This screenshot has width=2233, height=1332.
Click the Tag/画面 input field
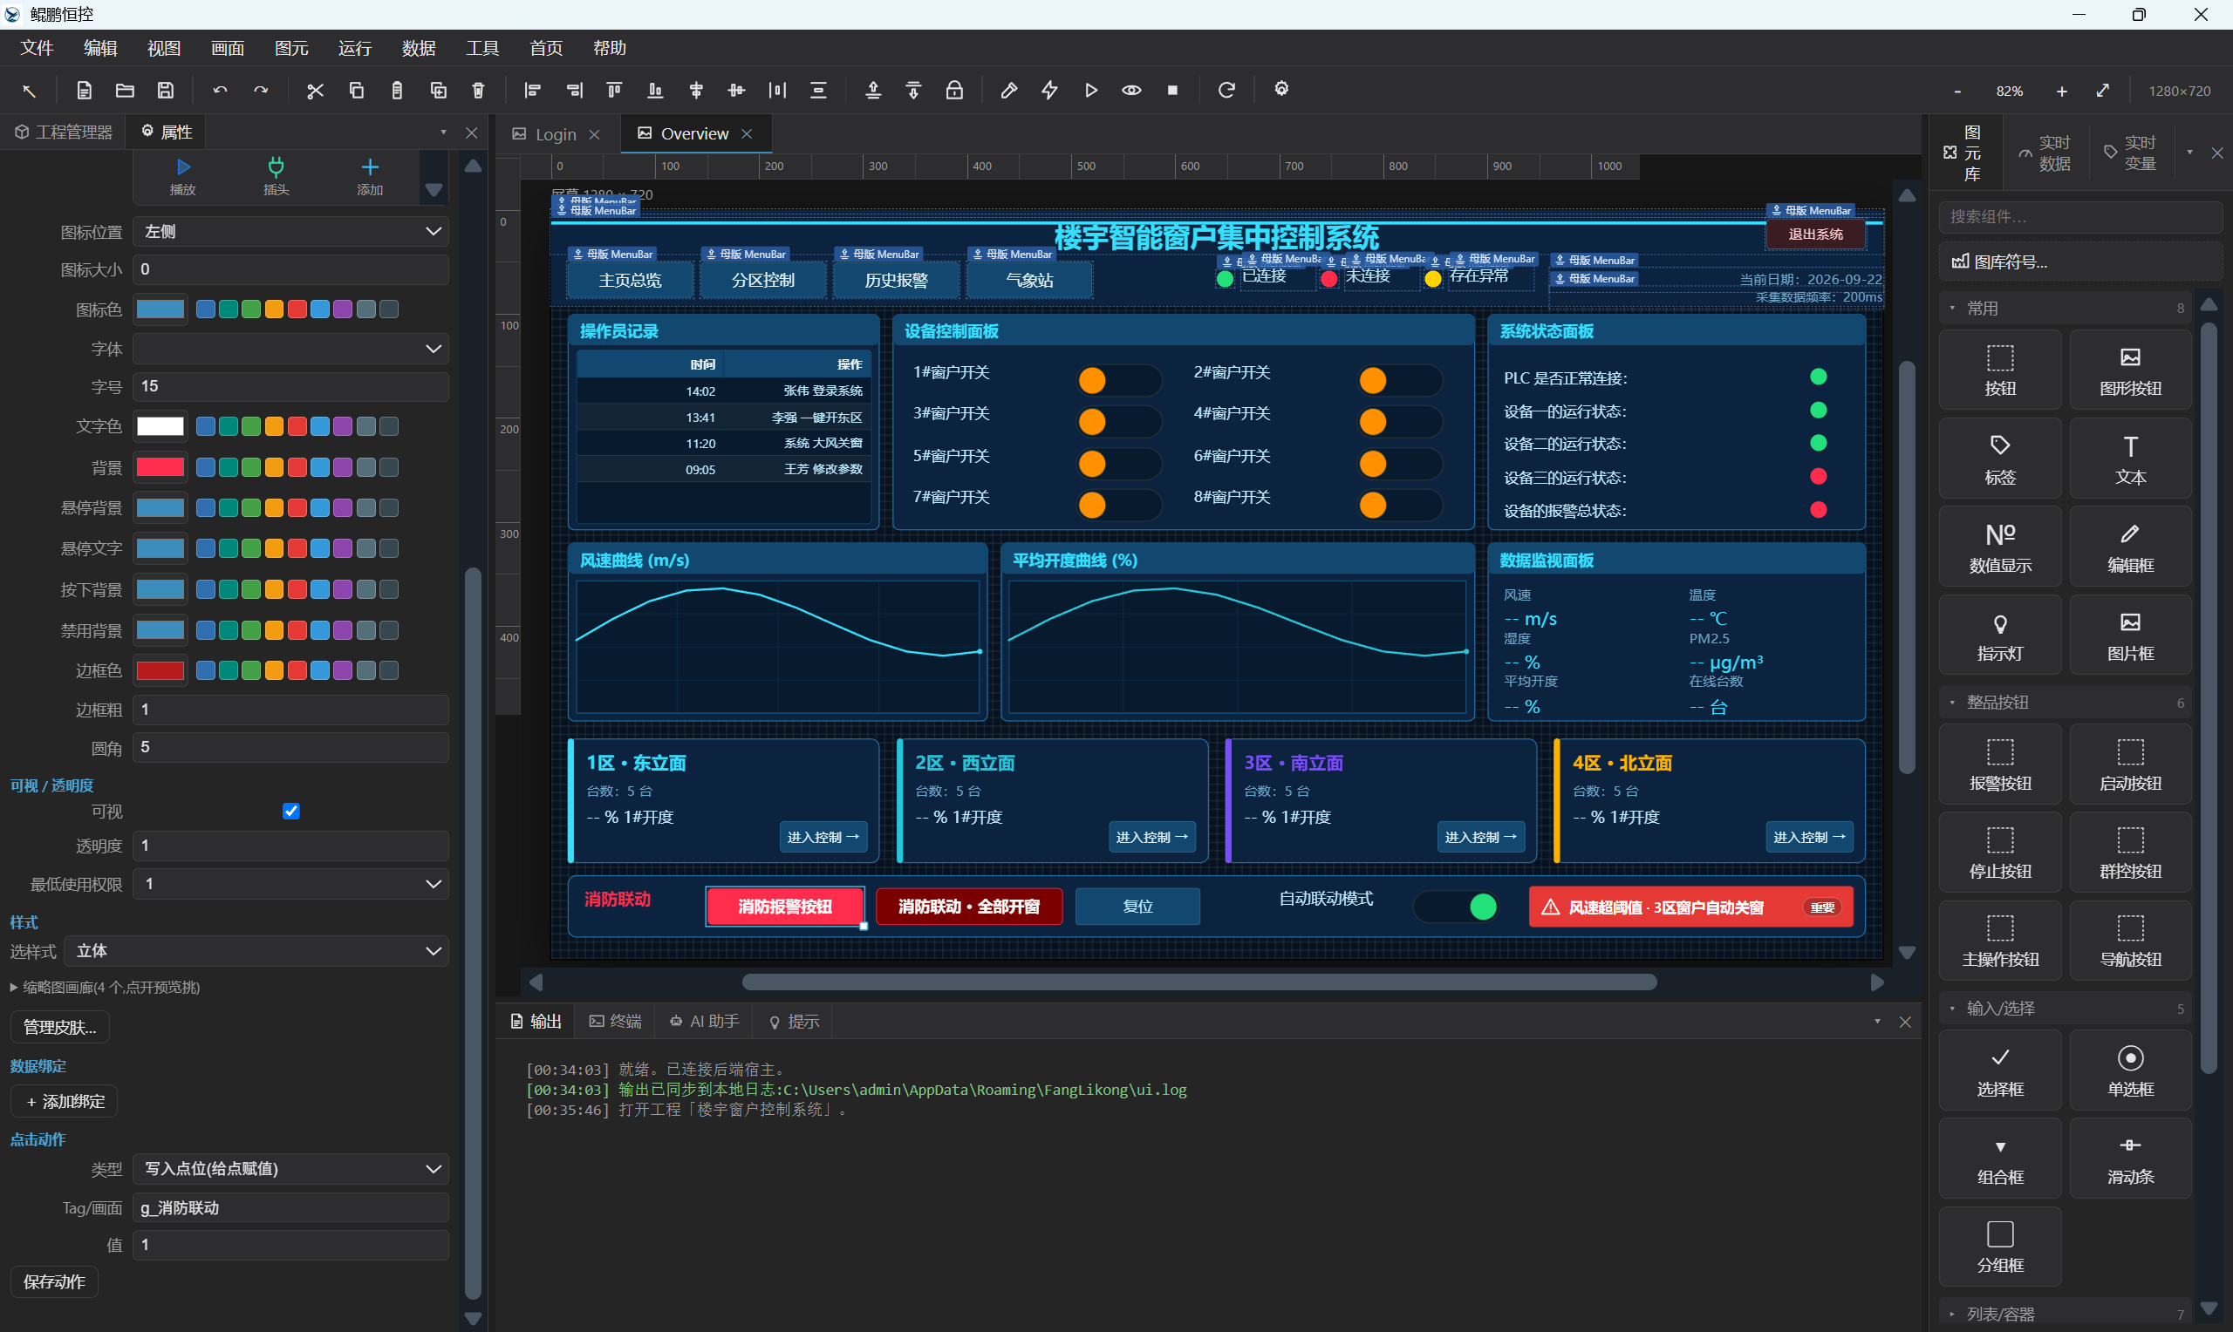291,1208
